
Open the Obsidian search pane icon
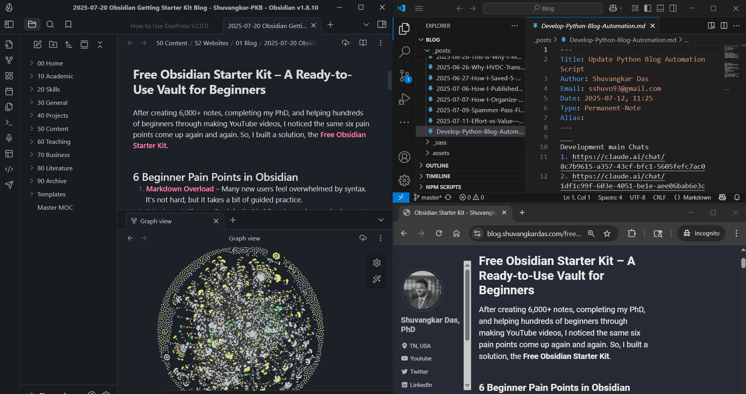[50, 25]
